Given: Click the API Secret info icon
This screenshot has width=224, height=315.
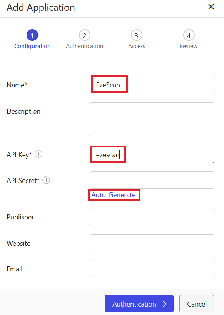Looking at the screenshot, I should coord(46,180).
